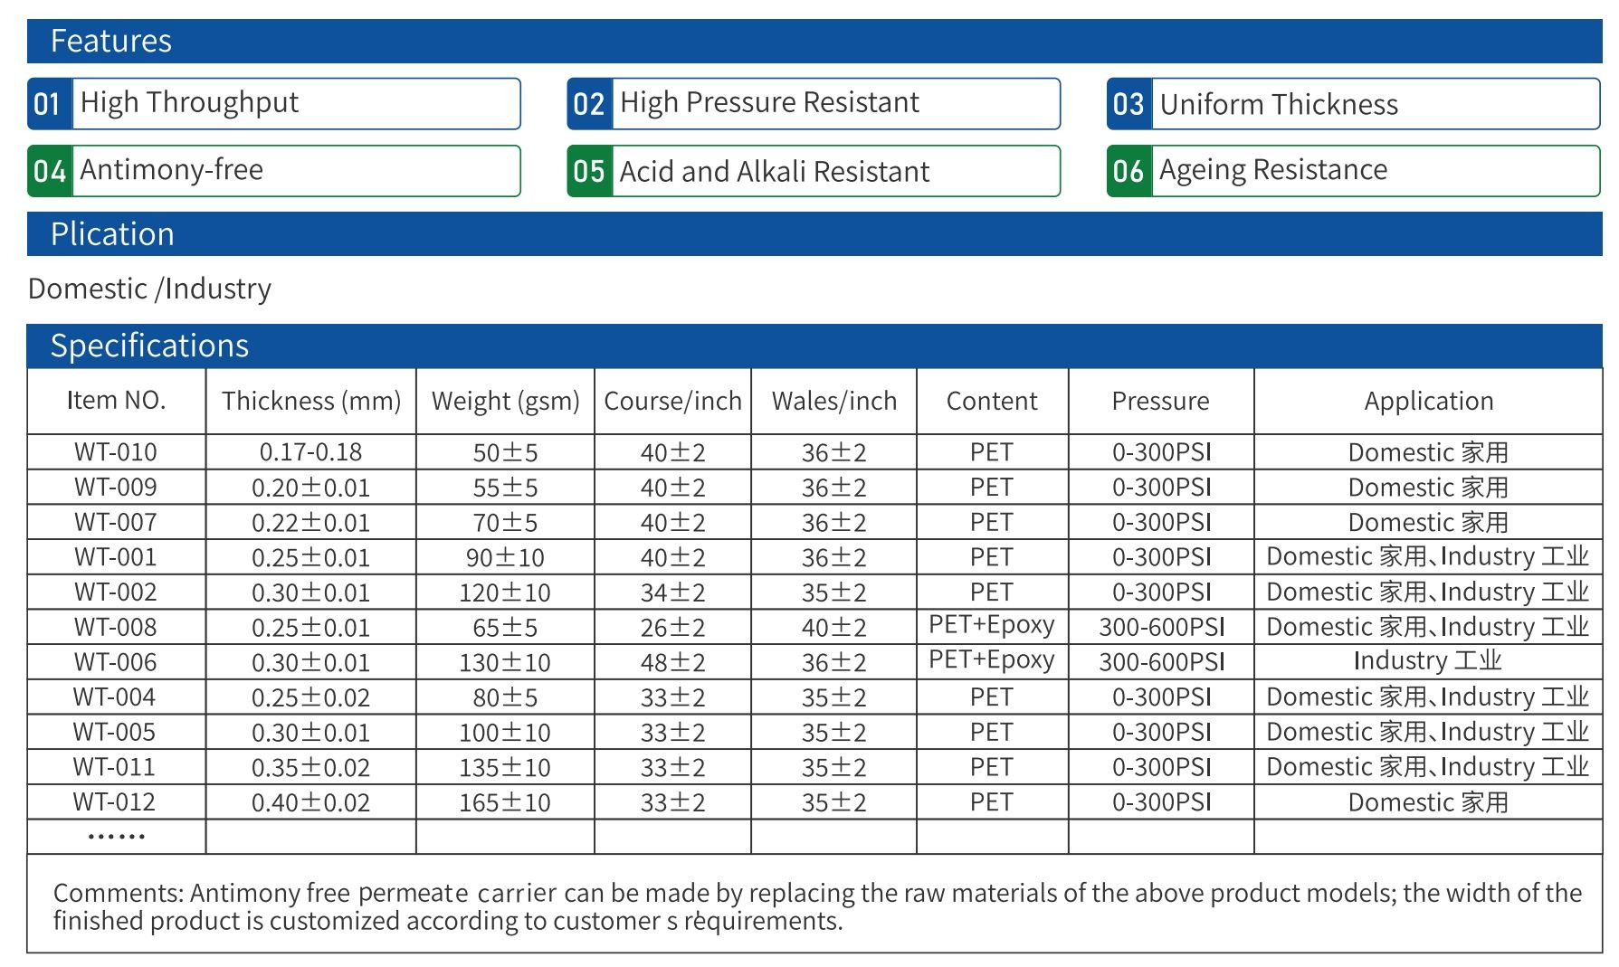1619x967 pixels.
Task: Click the green 05 number badge
Action: point(589,171)
